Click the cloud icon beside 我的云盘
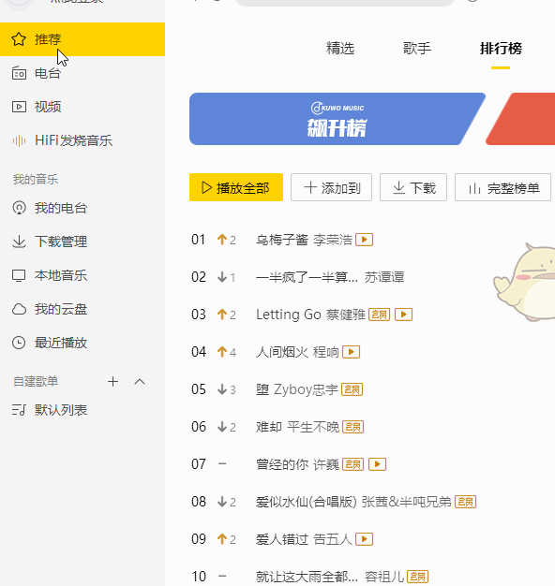 pos(19,310)
